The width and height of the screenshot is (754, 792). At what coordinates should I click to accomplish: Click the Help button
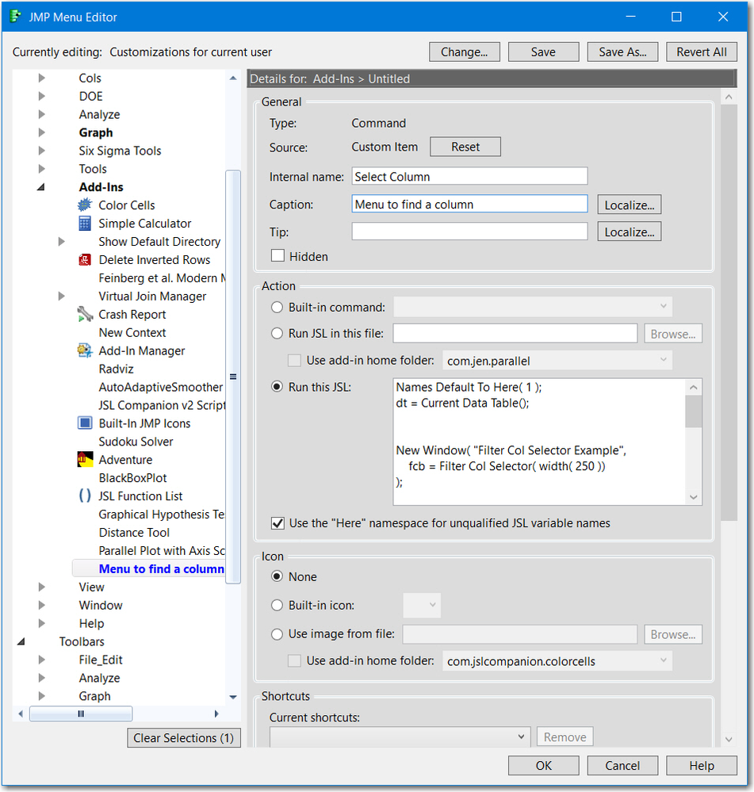[702, 766]
